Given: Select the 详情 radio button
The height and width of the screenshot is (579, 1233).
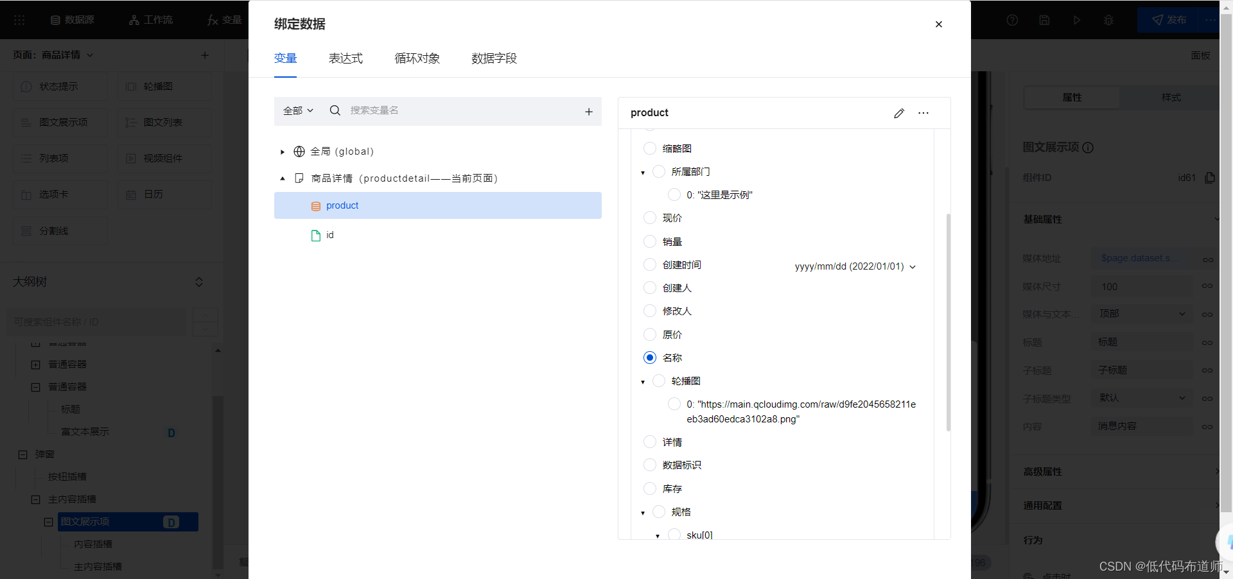Looking at the screenshot, I should pos(650,442).
